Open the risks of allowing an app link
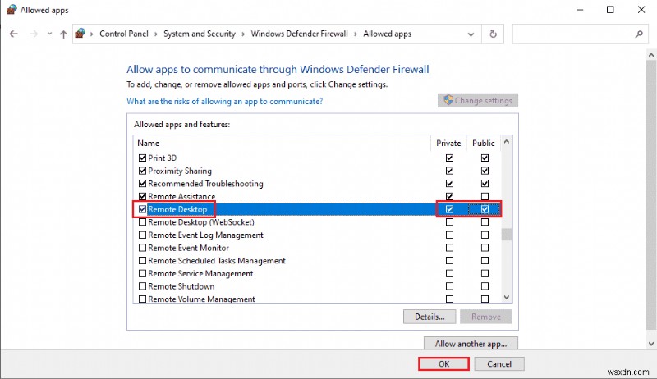 coord(224,101)
